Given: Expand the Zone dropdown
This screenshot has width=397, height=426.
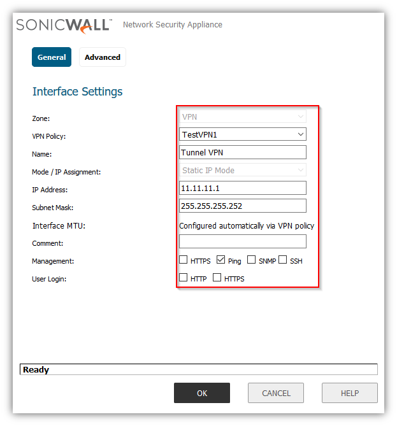Looking at the screenshot, I should point(243,117).
